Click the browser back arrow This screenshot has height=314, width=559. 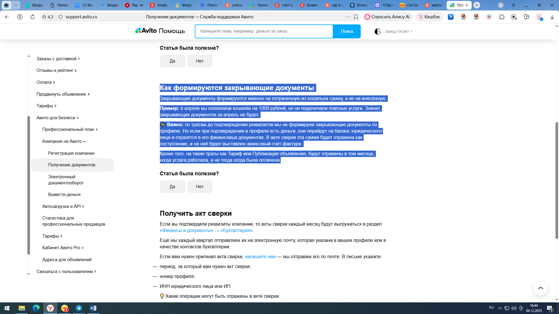tap(7, 17)
